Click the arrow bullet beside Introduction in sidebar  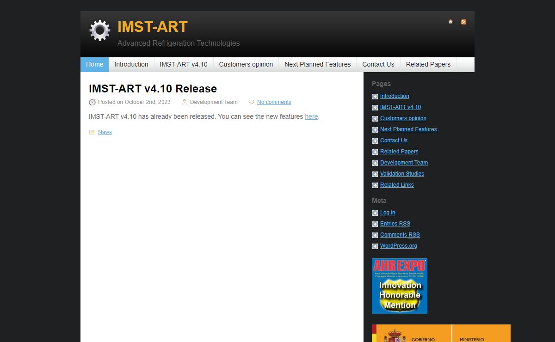[375, 97]
